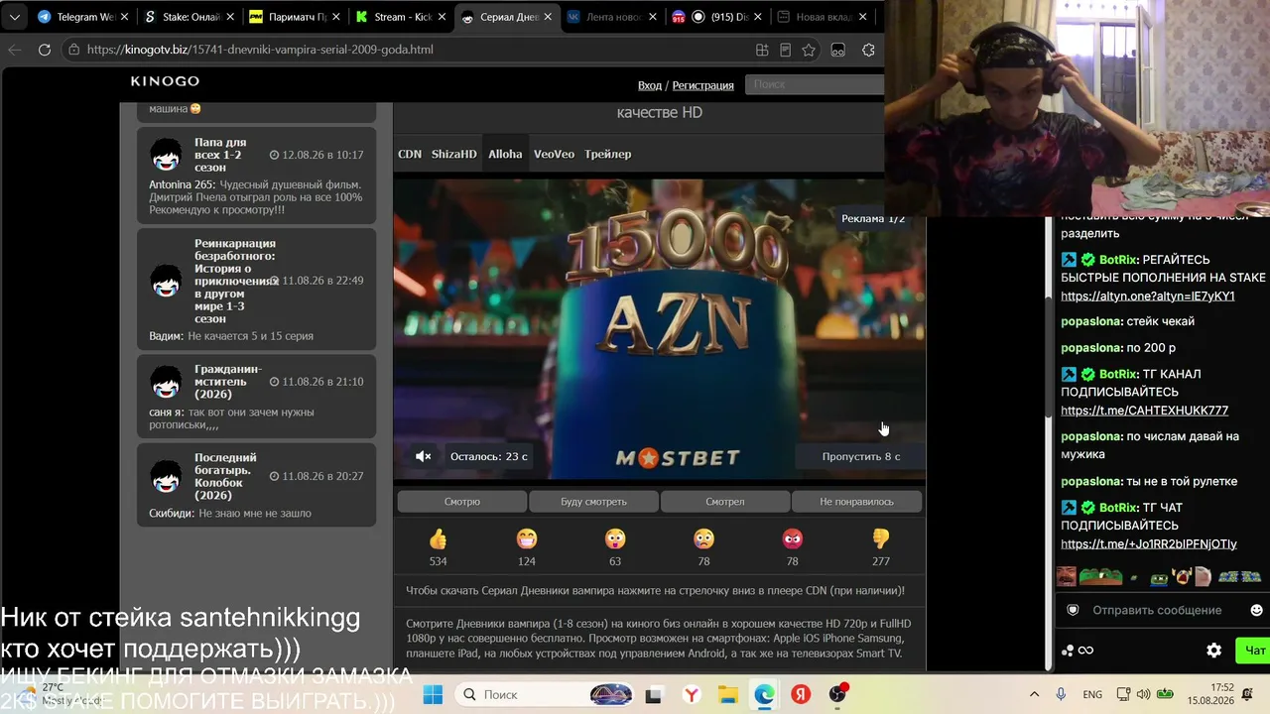Click the chat message input field
Screen dimensions: 1270x714
(1157, 610)
